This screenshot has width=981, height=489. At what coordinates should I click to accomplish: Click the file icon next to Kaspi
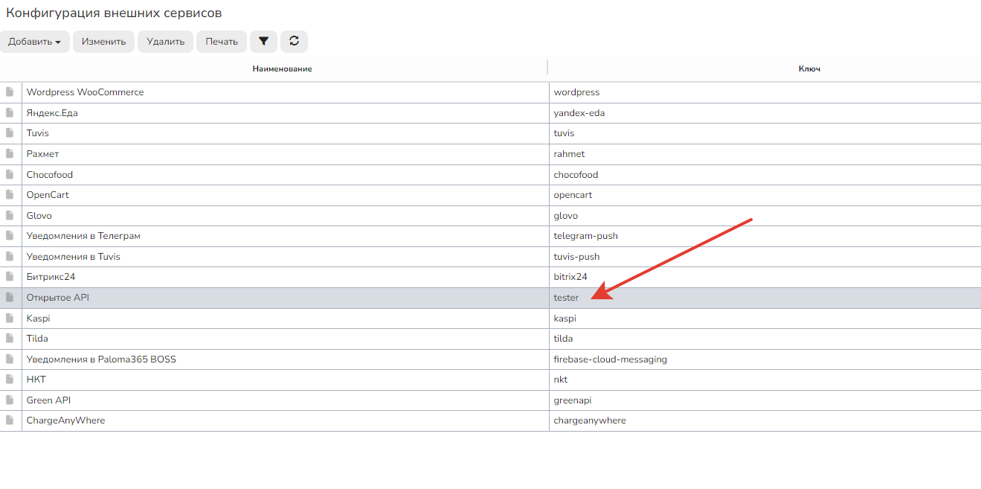click(x=10, y=319)
